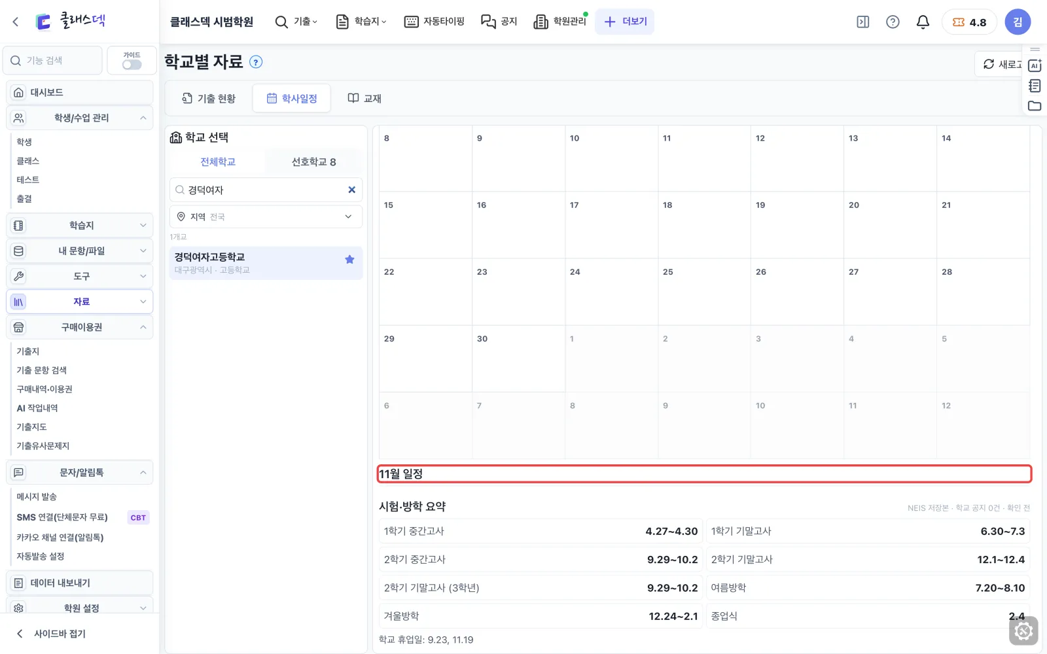This screenshot has height=654, width=1047.
Task: Open the list document icon on the right rail
Action: tap(1035, 86)
